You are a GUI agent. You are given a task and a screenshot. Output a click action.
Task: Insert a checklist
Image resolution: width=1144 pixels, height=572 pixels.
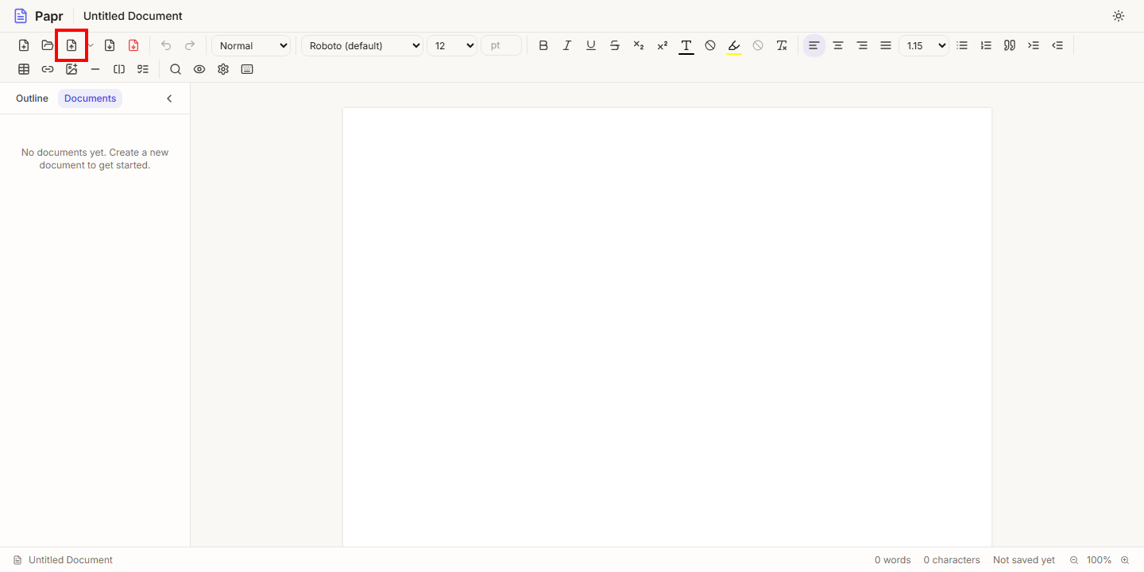click(x=143, y=70)
